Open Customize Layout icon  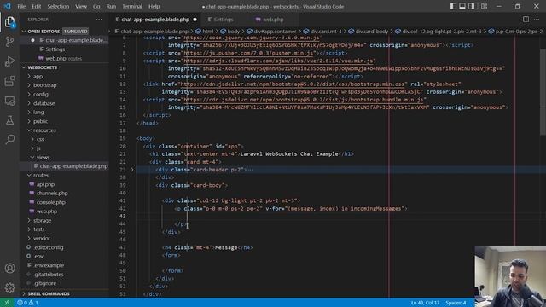[x=484, y=6]
